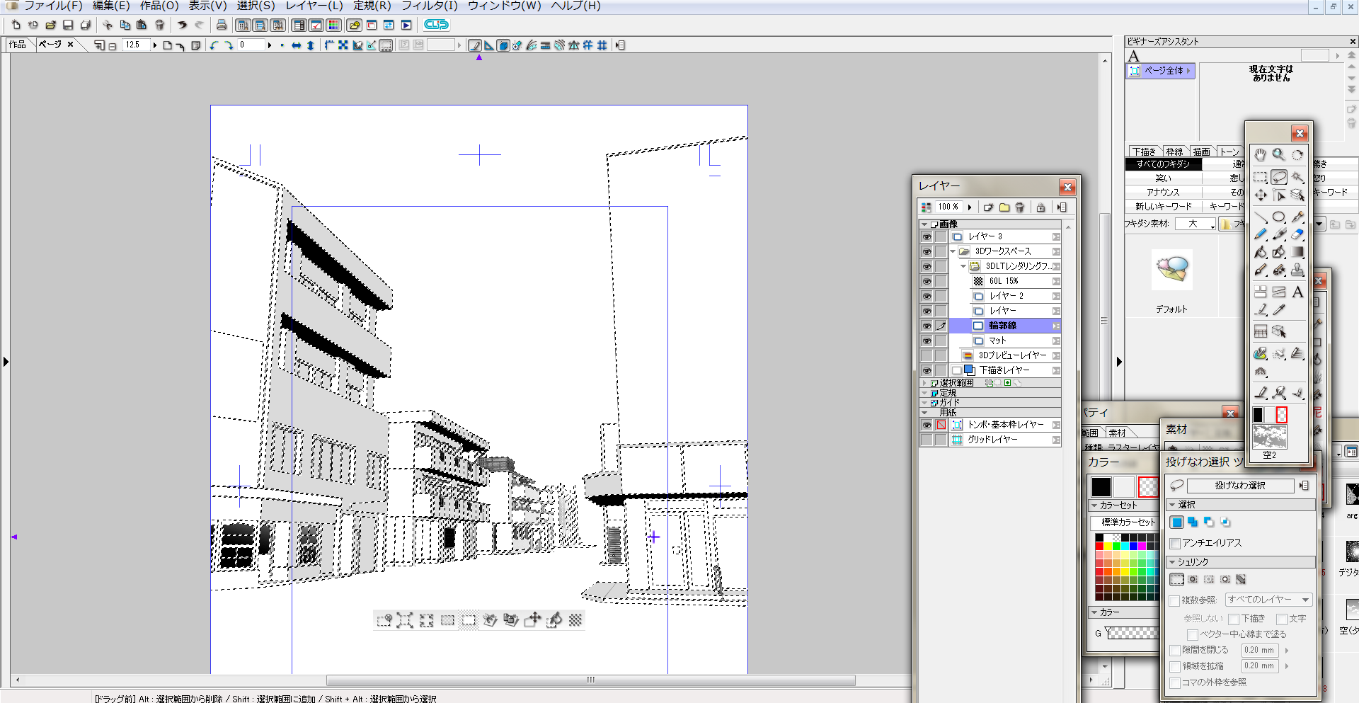Select the Hand (pan) tool

pyautogui.click(x=1260, y=155)
